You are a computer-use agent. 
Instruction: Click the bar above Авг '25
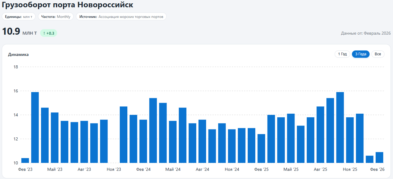(320, 135)
